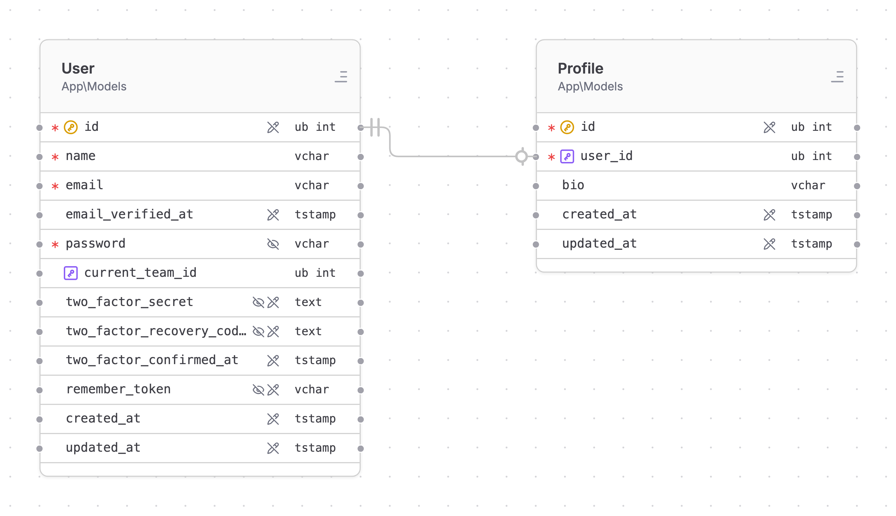This screenshot has width=896, height=516.
Task: Click App\Models namespace under User
Action: coord(94,86)
